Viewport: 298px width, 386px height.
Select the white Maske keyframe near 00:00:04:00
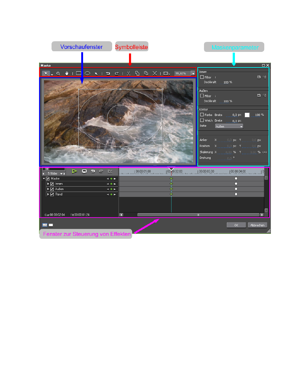click(236, 178)
